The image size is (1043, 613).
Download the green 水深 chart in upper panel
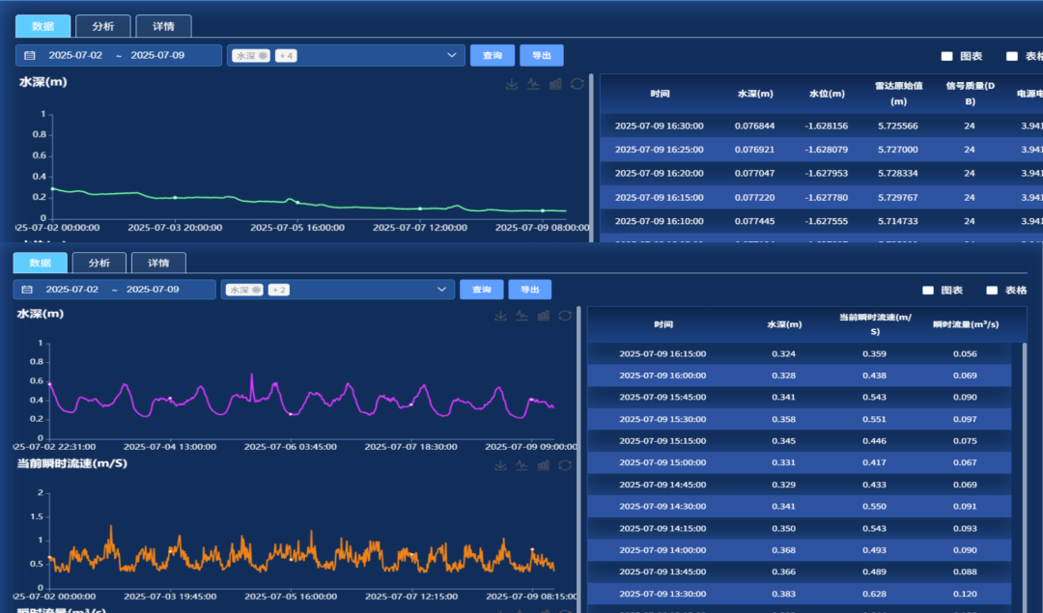pos(512,84)
